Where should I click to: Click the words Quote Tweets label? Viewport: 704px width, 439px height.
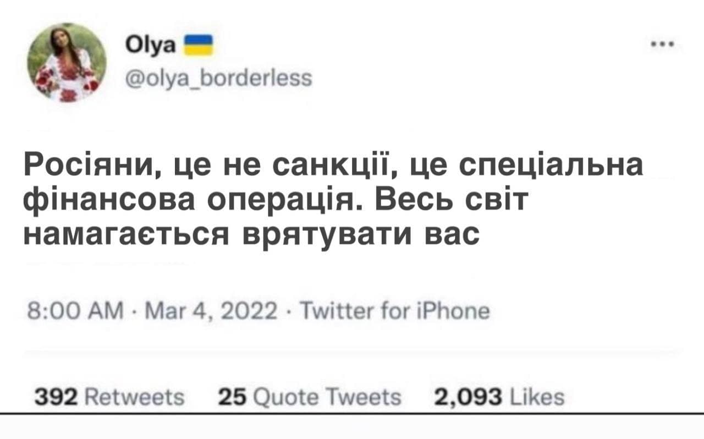coord(323,397)
